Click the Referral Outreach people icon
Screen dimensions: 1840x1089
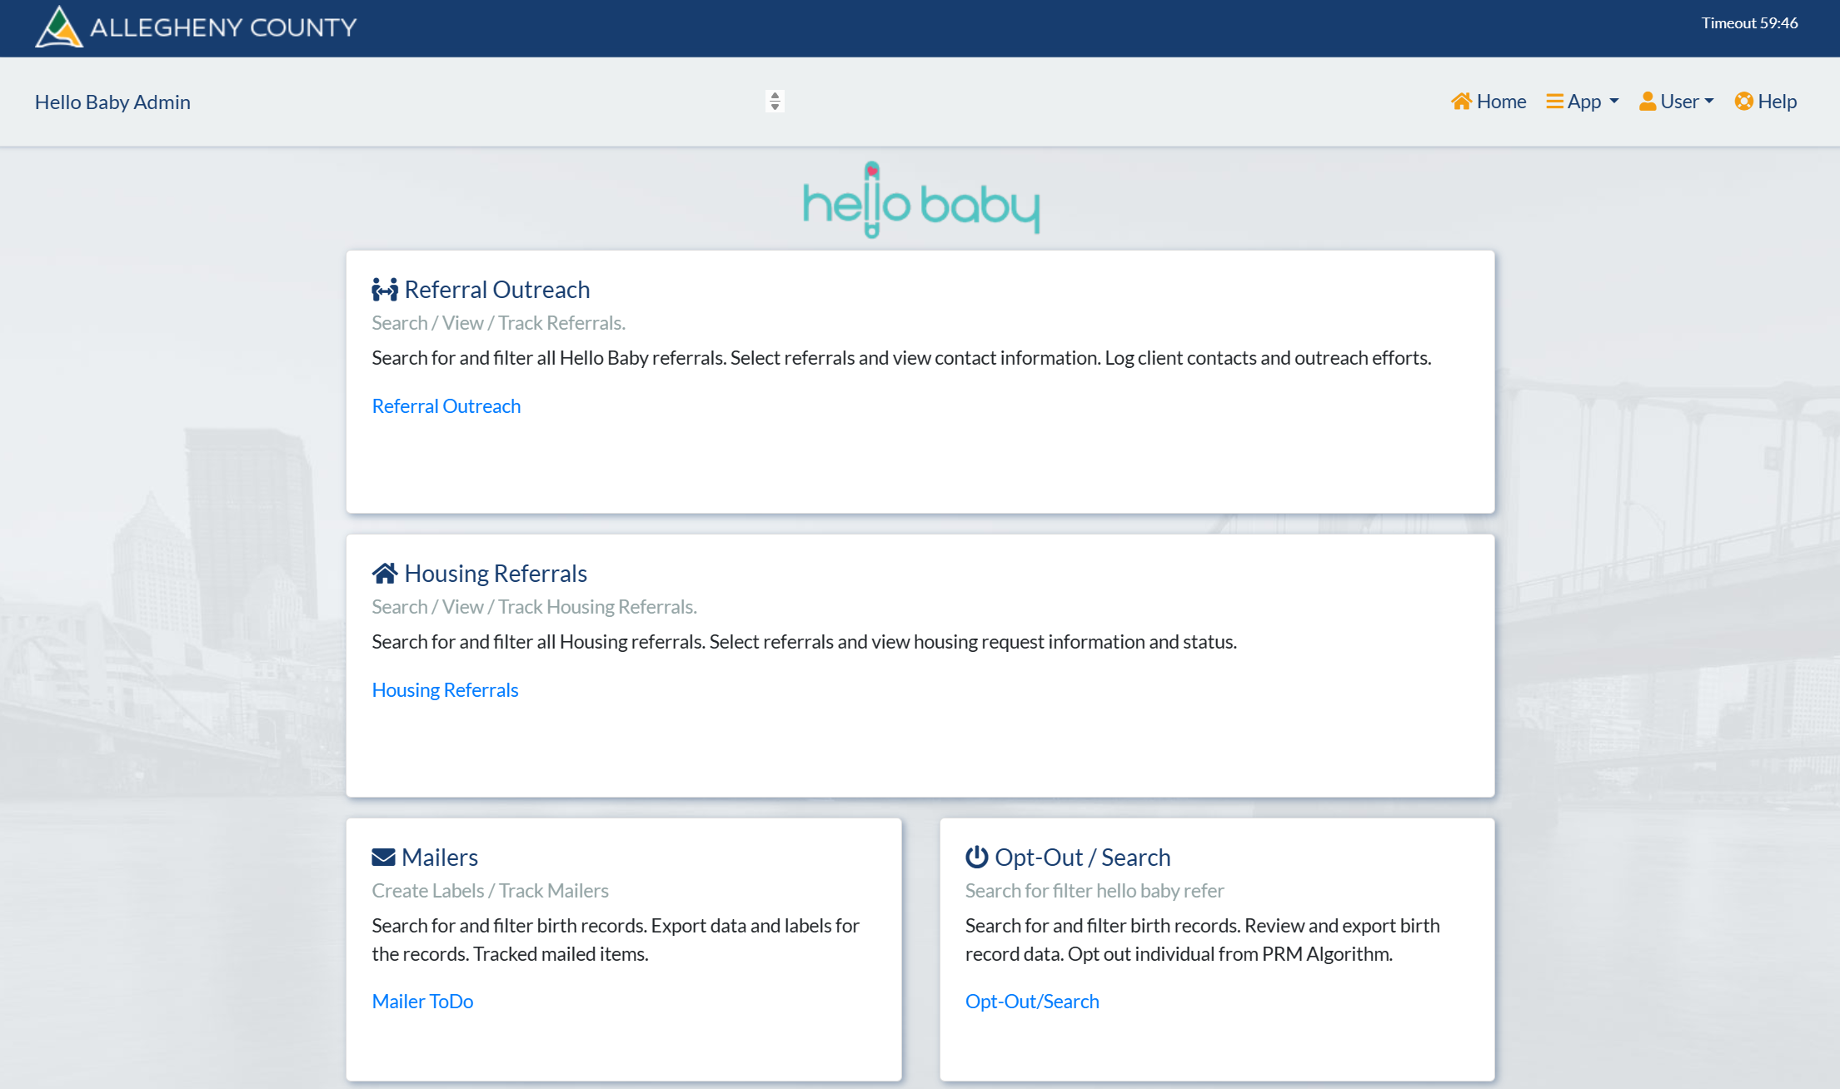coord(385,290)
